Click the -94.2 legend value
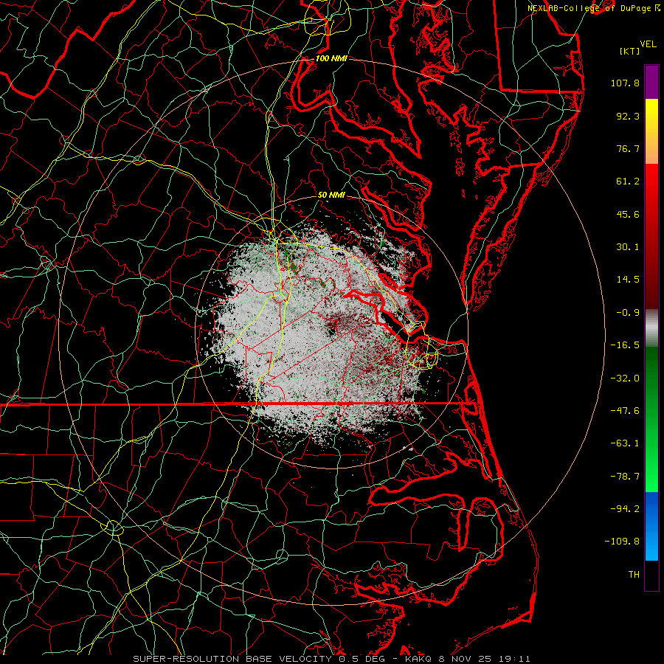 click(625, 509)
